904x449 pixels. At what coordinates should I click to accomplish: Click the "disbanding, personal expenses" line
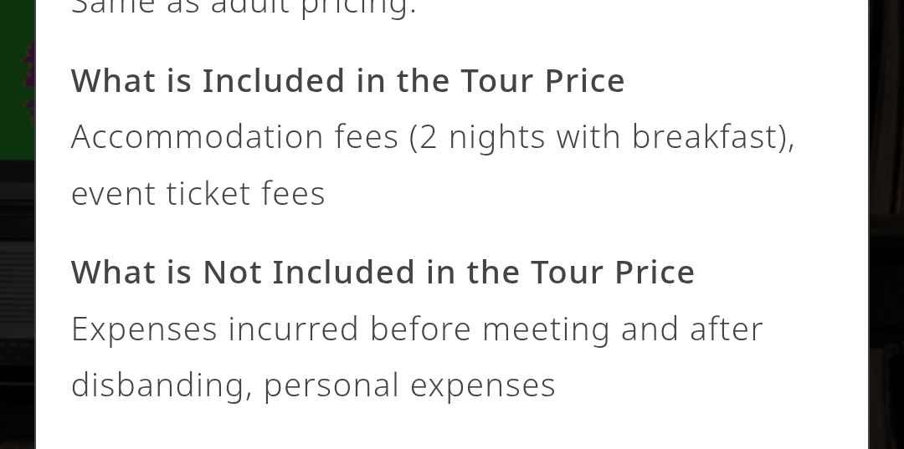(313, 385)
